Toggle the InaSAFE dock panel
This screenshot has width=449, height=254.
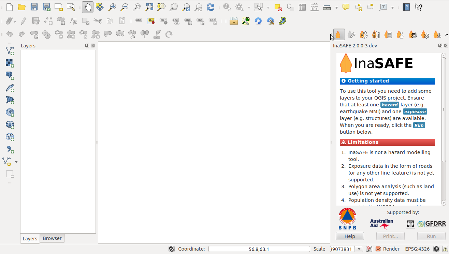(338, 34)
